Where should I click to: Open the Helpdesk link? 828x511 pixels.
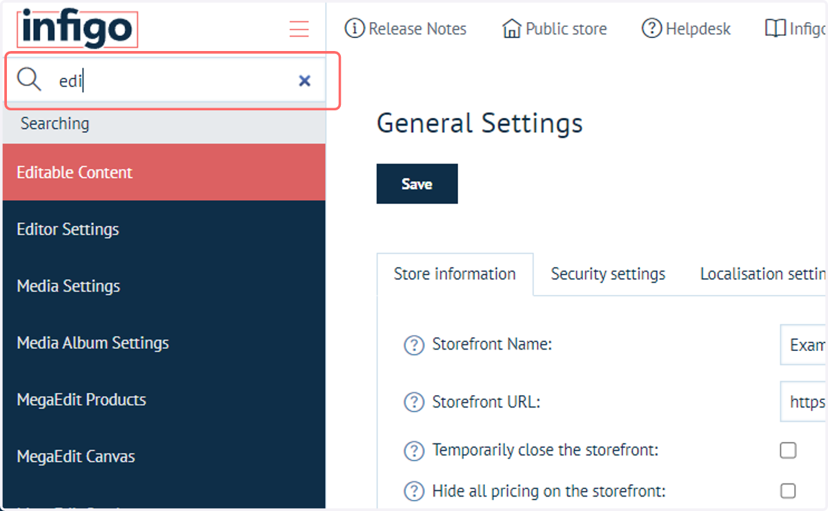coord(687,29)
